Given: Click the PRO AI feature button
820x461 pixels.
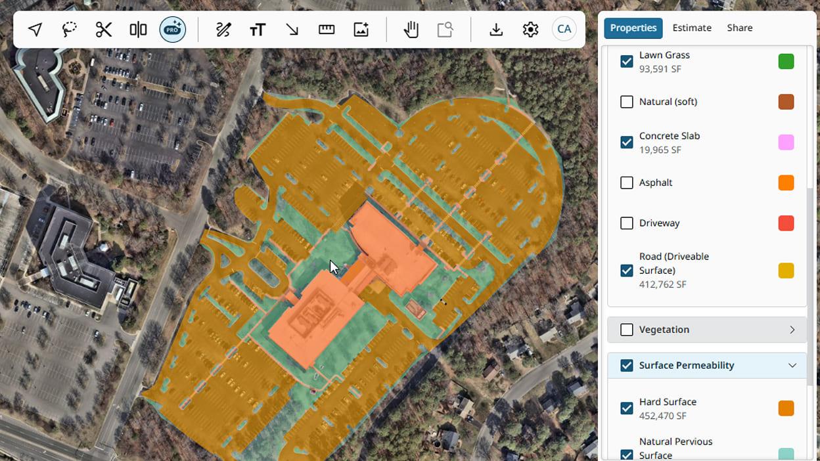Looking at the screenshot, I should pyautogui.click(x=173, y=30).
